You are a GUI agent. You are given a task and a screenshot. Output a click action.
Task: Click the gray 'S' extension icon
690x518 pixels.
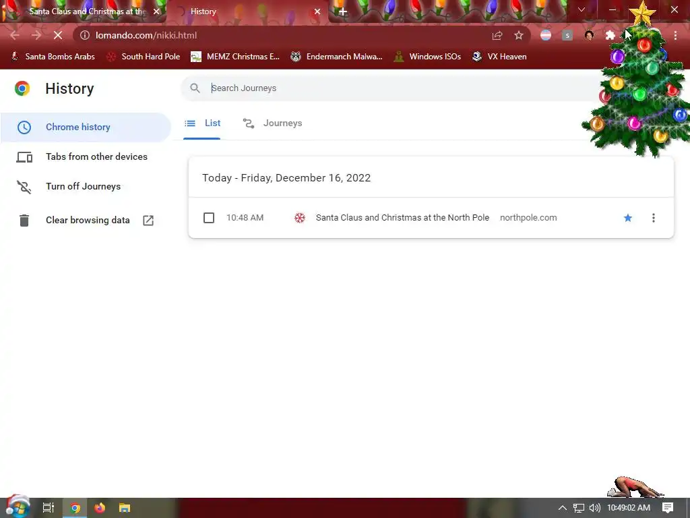[x=567, y=35]
